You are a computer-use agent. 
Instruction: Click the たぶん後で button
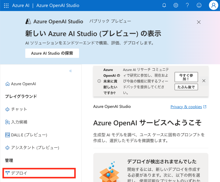pos(186,87)
